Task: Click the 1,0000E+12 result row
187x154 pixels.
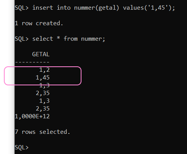Action: (x=32, y=116)
